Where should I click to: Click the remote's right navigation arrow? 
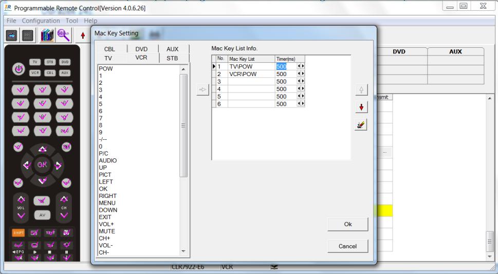[58, 165]
